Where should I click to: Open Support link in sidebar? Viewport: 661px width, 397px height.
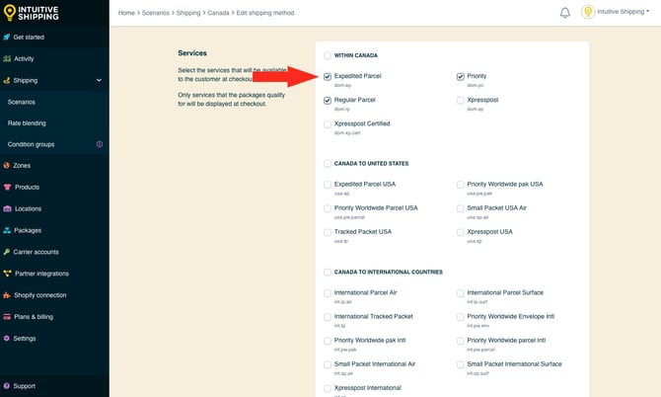[x=24, y=385]
